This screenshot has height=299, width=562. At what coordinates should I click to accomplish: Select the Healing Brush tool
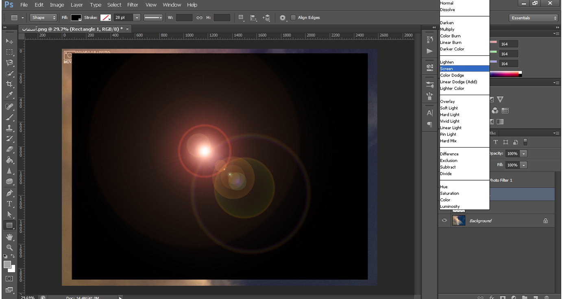click(x=9, y=107)
